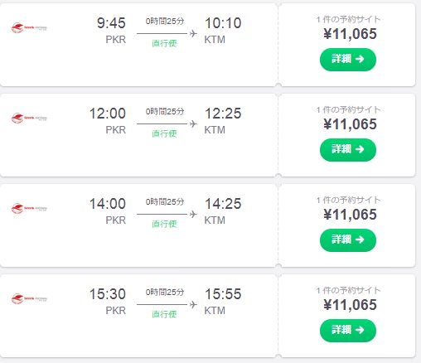This screenshot has height=363, width=421.
Task: Select the ¥11,065 price on last flight
Action: [x=350, y=305]
